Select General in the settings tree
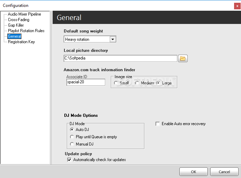 (15, 36)
